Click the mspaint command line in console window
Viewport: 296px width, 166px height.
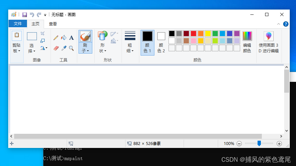tap(63, 158)
